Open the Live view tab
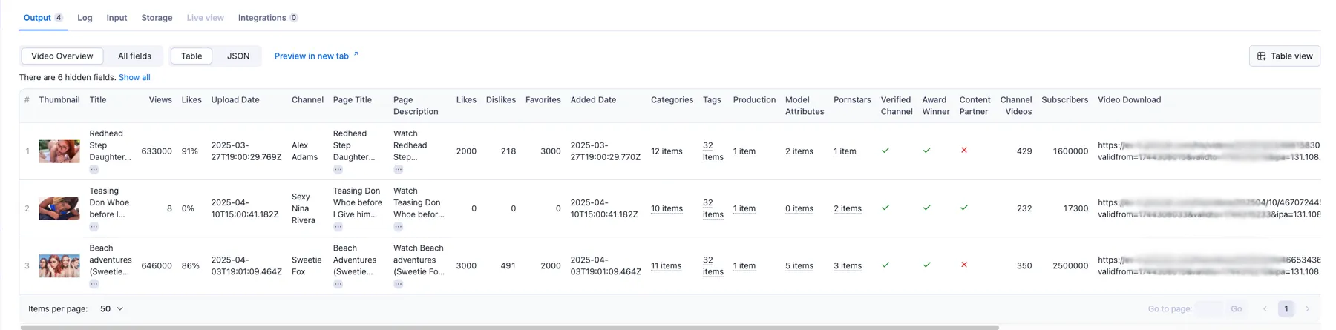This screenshot has width=1336, height=330. (x=205, y=18)
